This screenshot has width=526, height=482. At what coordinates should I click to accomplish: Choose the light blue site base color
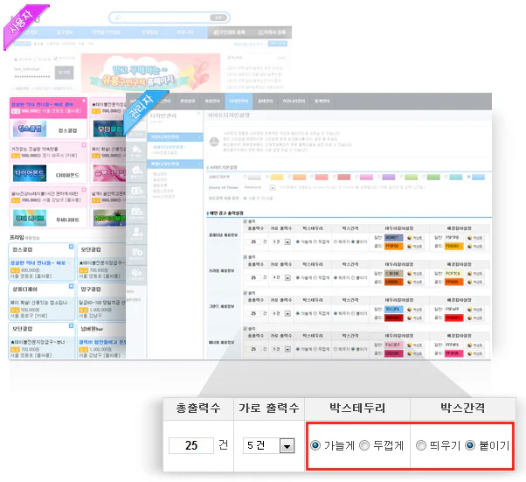pos(478,177)
